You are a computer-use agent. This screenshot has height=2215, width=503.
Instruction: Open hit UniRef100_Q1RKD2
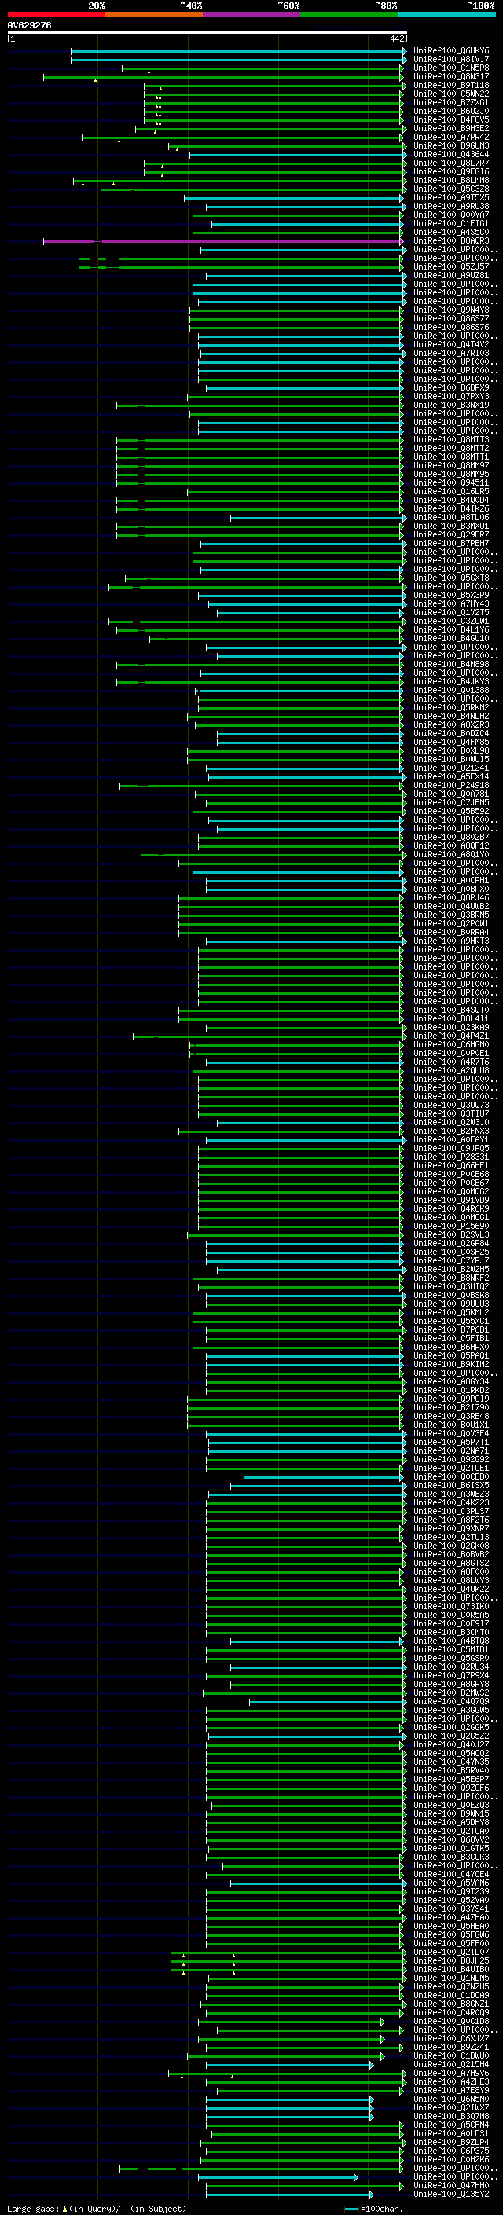pos(451,1391)
